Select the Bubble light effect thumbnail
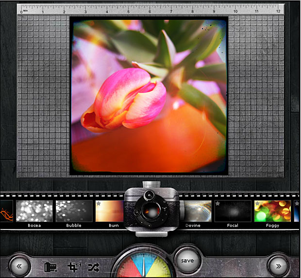Screen dimensions: 301x278 coord(74,211)
